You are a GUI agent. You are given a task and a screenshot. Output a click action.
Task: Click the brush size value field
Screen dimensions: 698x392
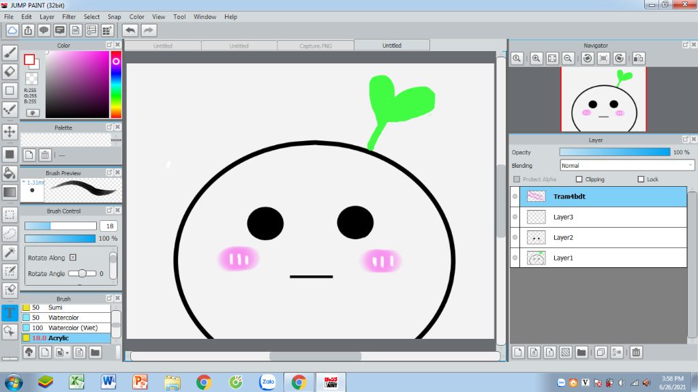[x=108, y=226]
